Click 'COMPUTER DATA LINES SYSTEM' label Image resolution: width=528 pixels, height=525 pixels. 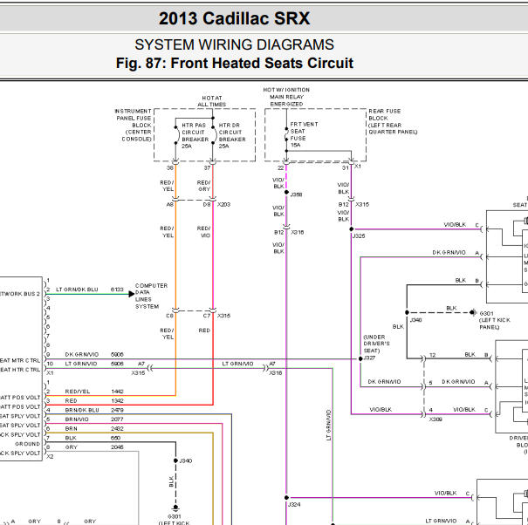[x=151, y=297]
